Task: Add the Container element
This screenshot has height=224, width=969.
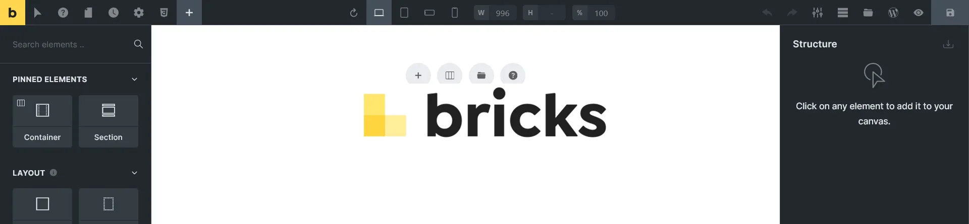Action: (x=42, y=121)
